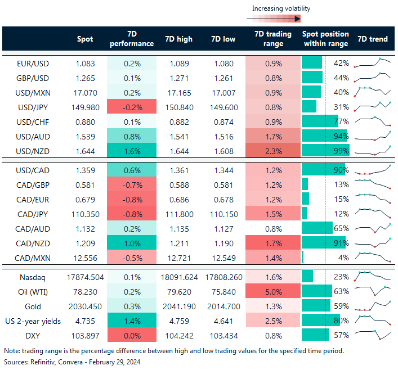
Task: Click the CAD/MXN 7D trend sparkline
Action: (373, 257)
